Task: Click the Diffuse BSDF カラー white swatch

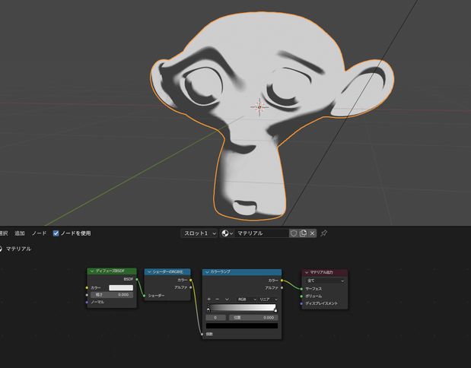Action: click(x=121, y=287)
